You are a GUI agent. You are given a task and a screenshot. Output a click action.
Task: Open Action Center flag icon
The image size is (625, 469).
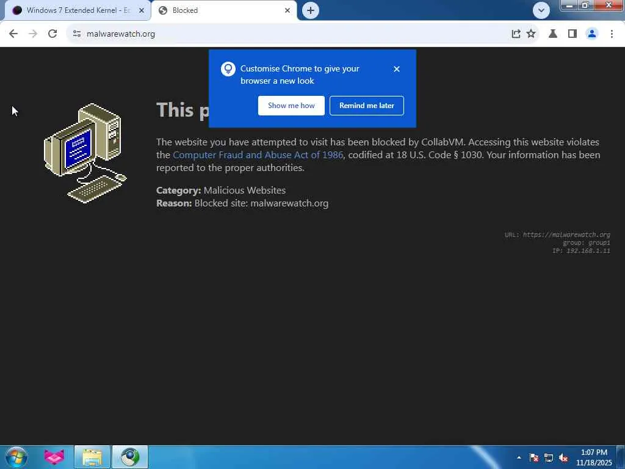point(533,458)
